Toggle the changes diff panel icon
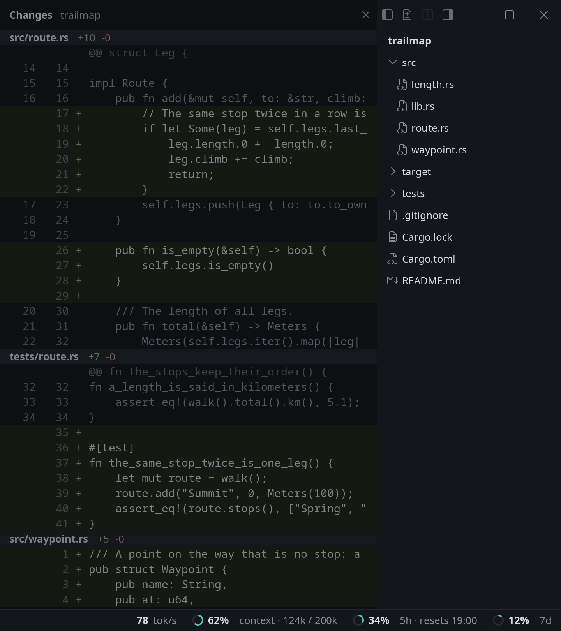Viewport: 561px width, 631px height. click(x=408, y=15)
